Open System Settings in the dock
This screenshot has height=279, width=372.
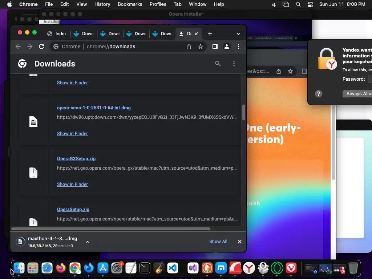pos(117,268)
